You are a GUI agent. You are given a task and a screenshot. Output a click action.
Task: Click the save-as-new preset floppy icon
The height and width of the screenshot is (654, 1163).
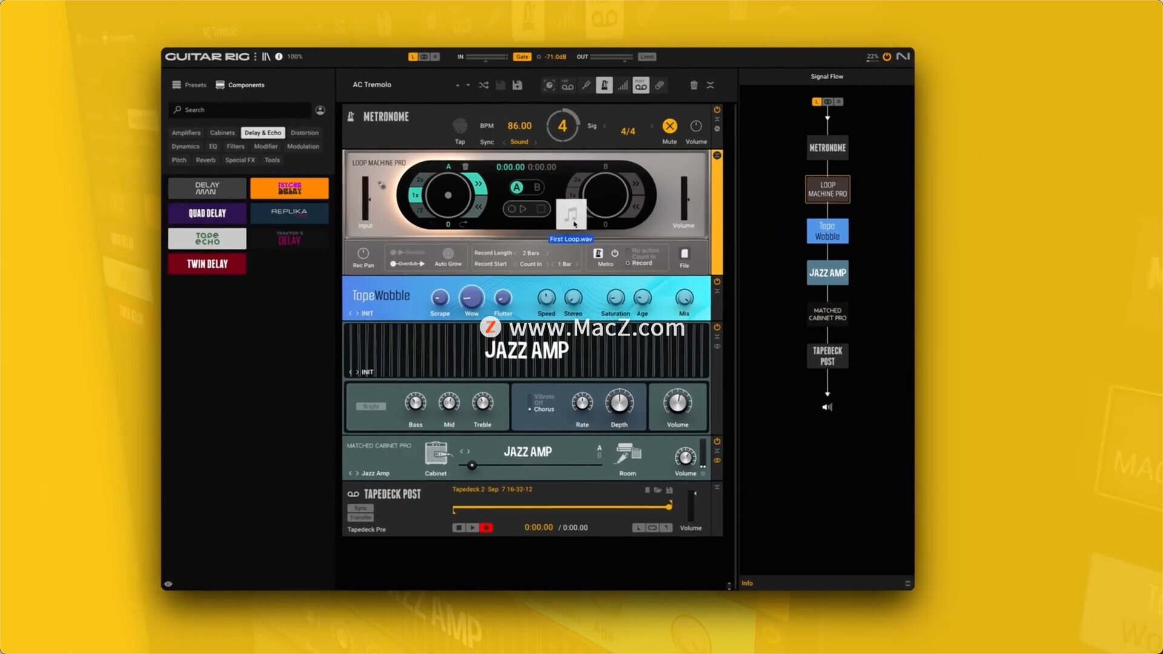click(517, 85)
